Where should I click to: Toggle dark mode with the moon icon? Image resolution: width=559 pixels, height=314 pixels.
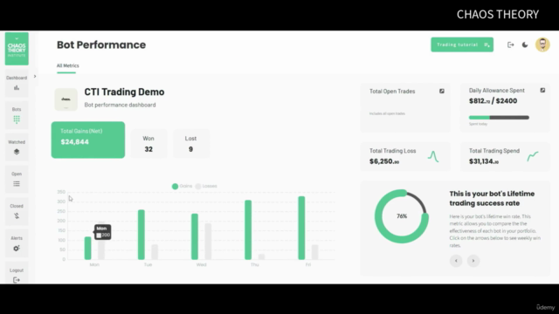click(x=525, y=44)
